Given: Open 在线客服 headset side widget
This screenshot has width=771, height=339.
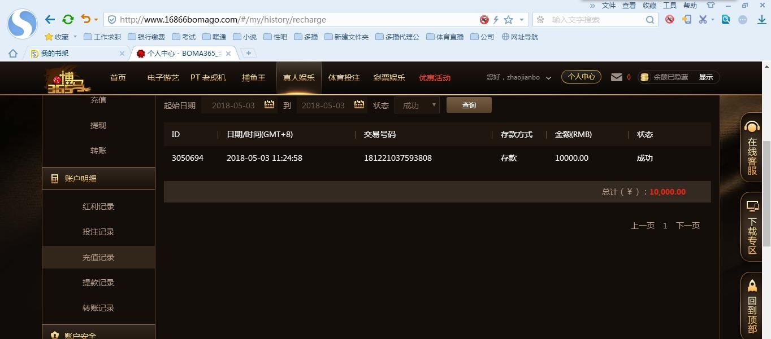Looking at the screenshot, I should click(x=752, y=148).
